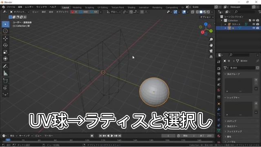
Task: Select the Rotate tool
Action: click(5, 45)
